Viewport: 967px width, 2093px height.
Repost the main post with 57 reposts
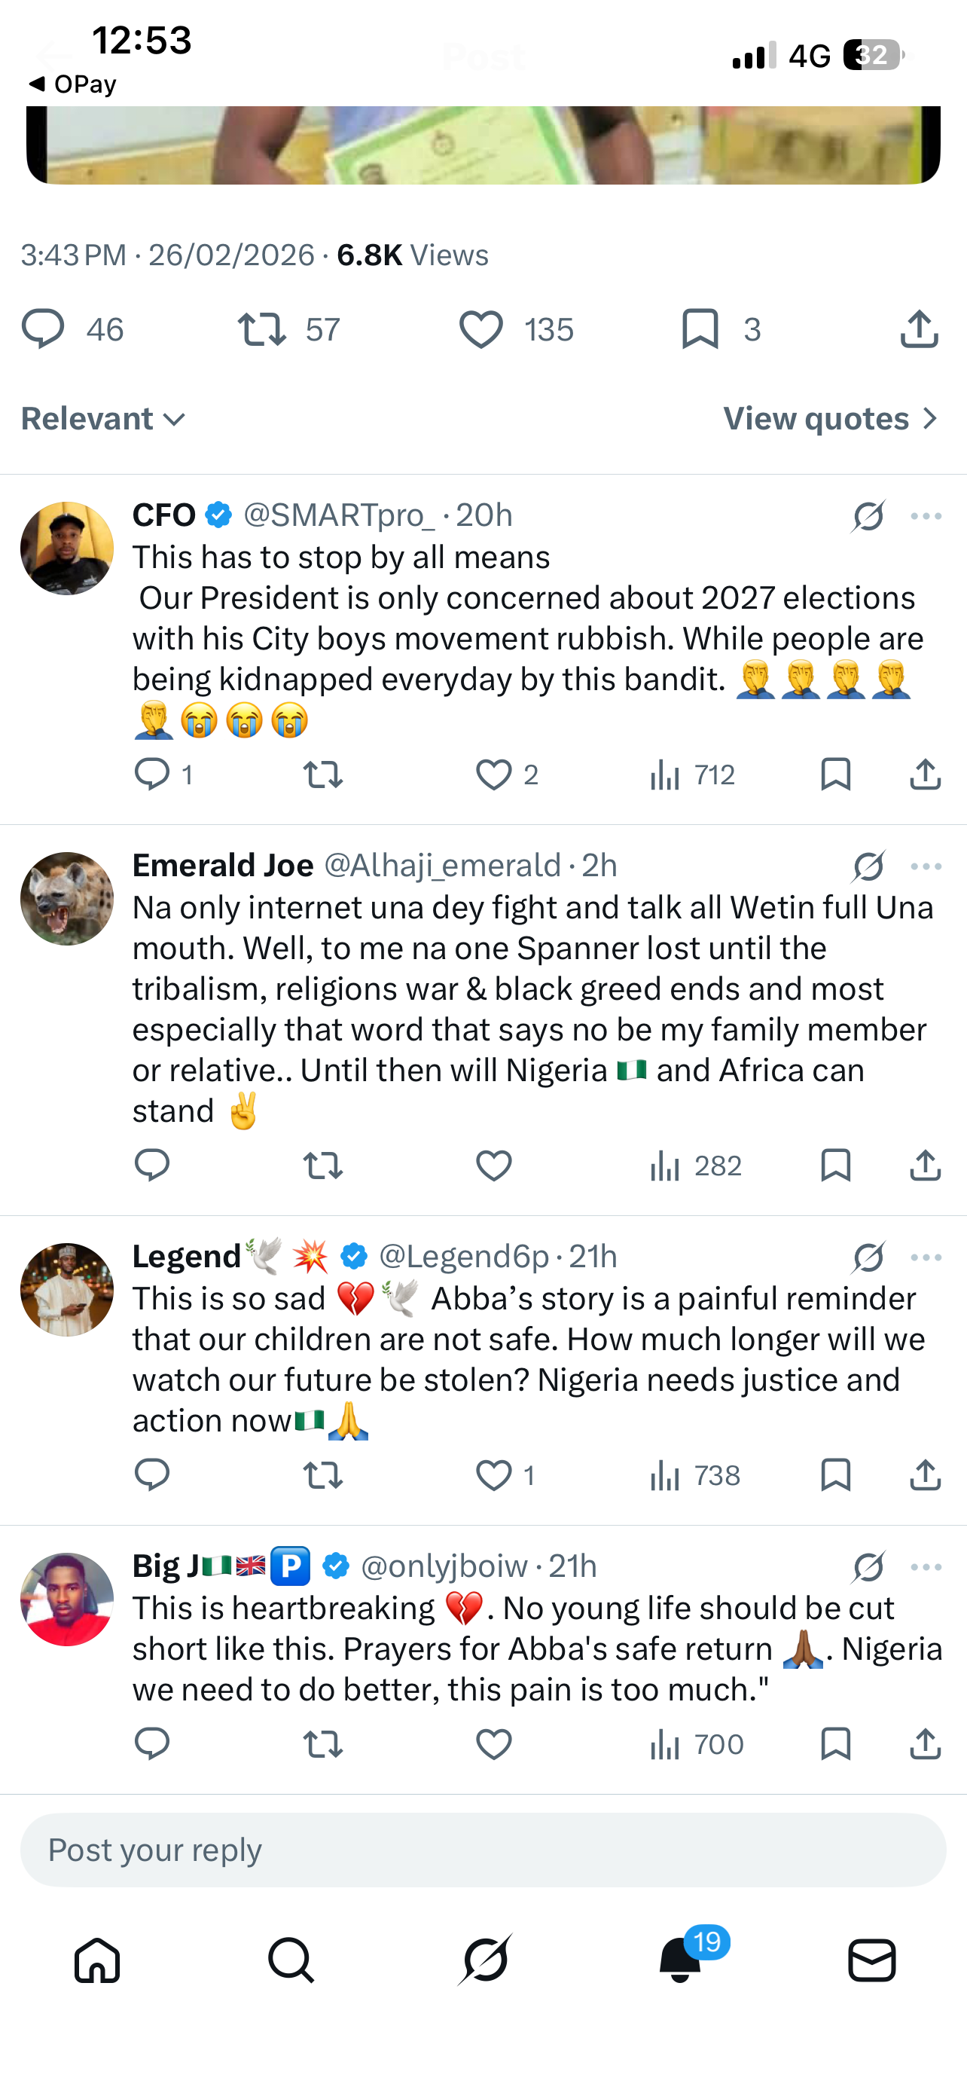(x=261, y=329)
